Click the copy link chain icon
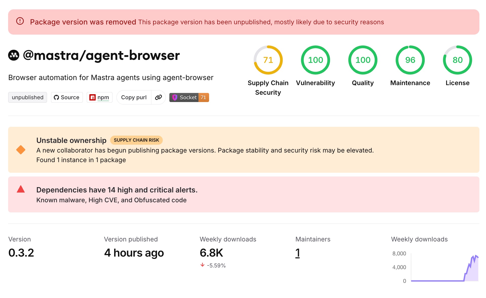This screenshot has height=298, width=486. (x=158, y=97)
